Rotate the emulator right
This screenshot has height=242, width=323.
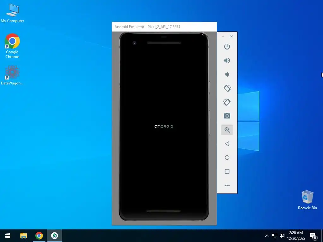pos(227,102)
